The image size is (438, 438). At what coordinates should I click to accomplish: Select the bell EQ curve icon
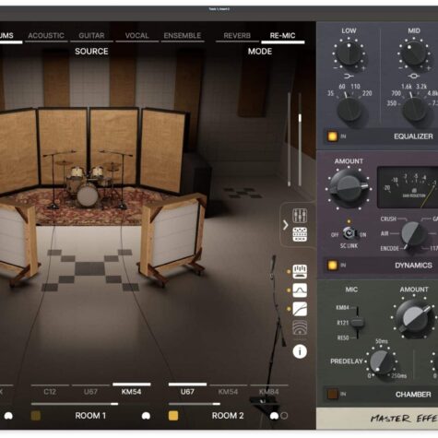click(x=300, y=290)
